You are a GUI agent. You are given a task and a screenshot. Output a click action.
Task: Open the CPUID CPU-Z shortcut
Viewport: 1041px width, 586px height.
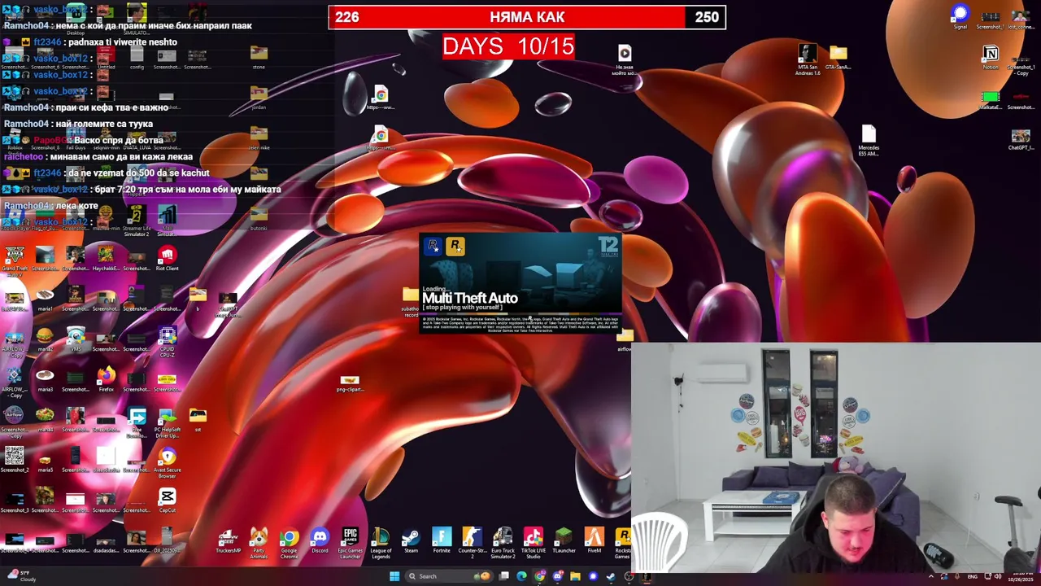(x=167, y=342)
